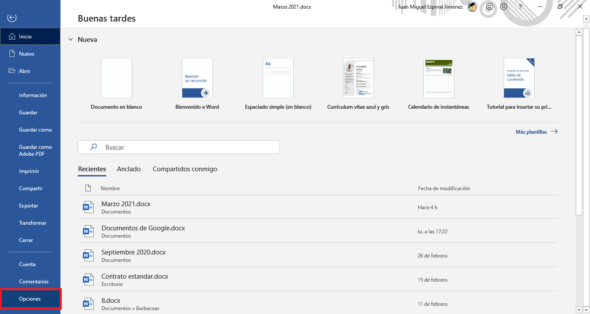Switch to the Anclado tab
This screenshot has height=314, width=590.
point(129,169)
